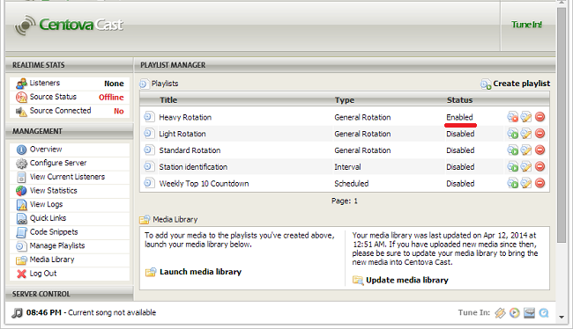The image size is (573, 329).
Task: Click the Source Connected No value
Action: [119, 111]
